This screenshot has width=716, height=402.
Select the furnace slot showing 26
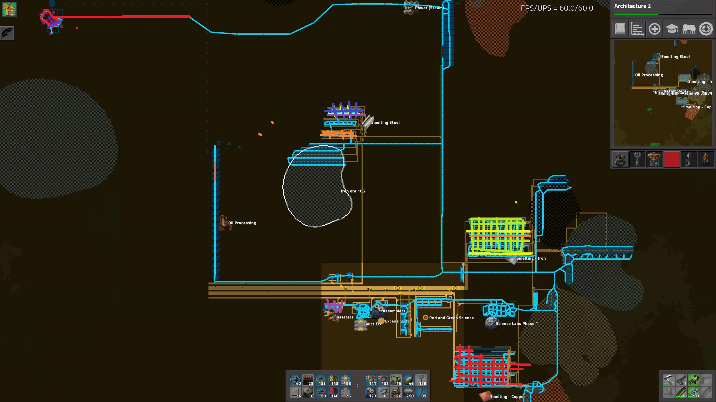click(x=396, y=393)
